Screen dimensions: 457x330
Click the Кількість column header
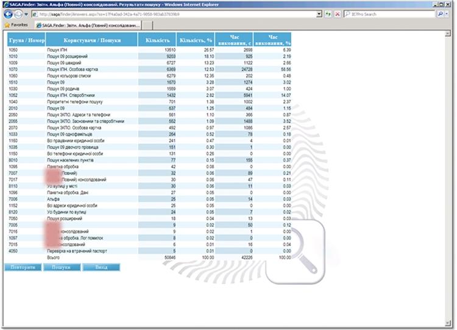pyautogui.click(x=157, y=40)
